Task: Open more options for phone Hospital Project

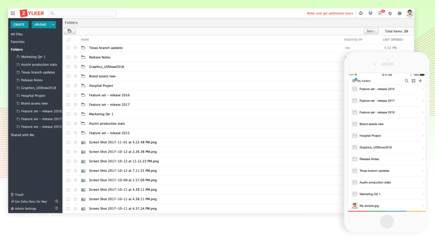Action: point(423,136)
